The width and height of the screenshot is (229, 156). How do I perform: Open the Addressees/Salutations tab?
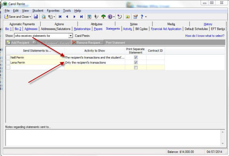56,29
